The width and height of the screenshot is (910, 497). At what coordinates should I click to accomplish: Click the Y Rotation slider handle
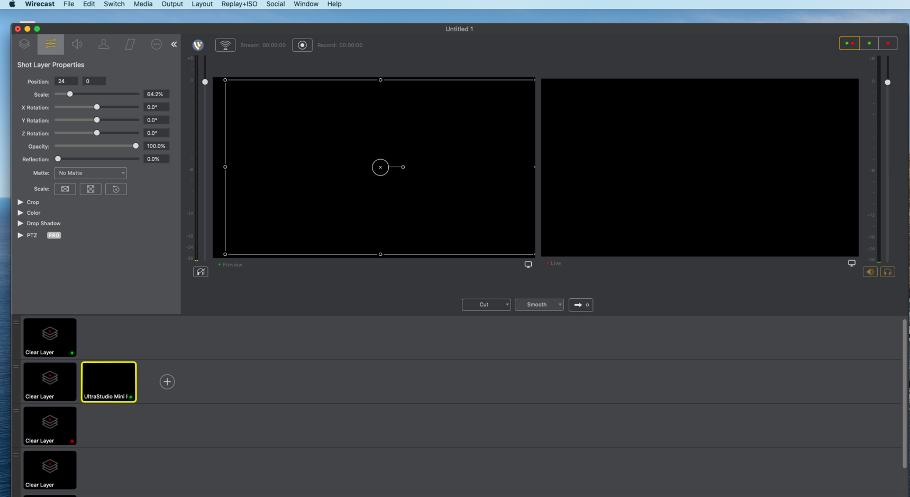pos(97,120)
